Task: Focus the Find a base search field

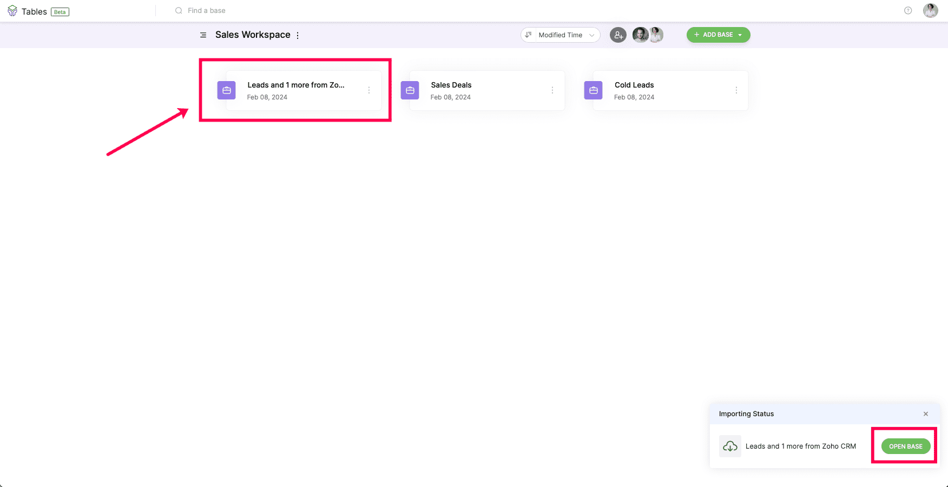Action: [207, 11]
